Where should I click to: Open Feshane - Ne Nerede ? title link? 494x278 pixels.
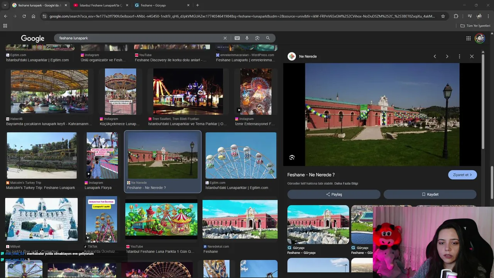tap(311, 175)
